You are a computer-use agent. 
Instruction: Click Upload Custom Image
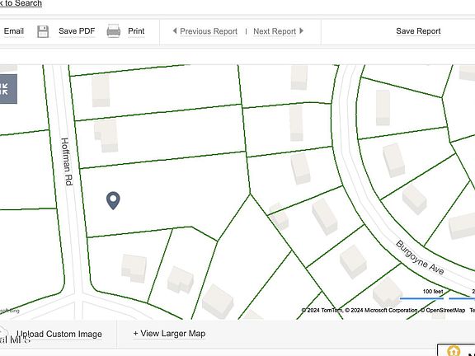click(59, 335)
